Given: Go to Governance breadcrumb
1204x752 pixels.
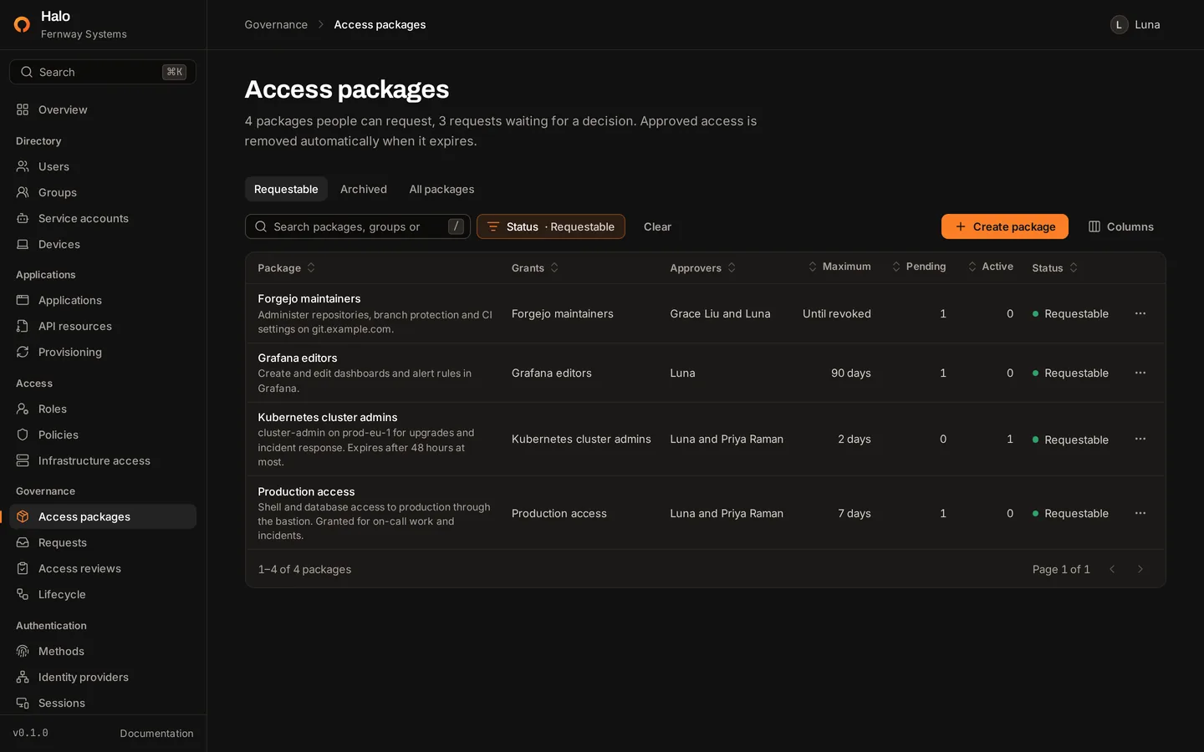Looking at the screenshot, I should click(x=276, y=24).
